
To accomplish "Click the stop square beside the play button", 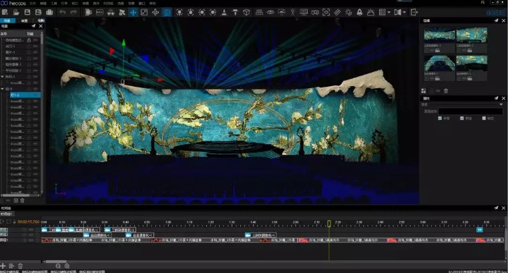I will 9,222.
